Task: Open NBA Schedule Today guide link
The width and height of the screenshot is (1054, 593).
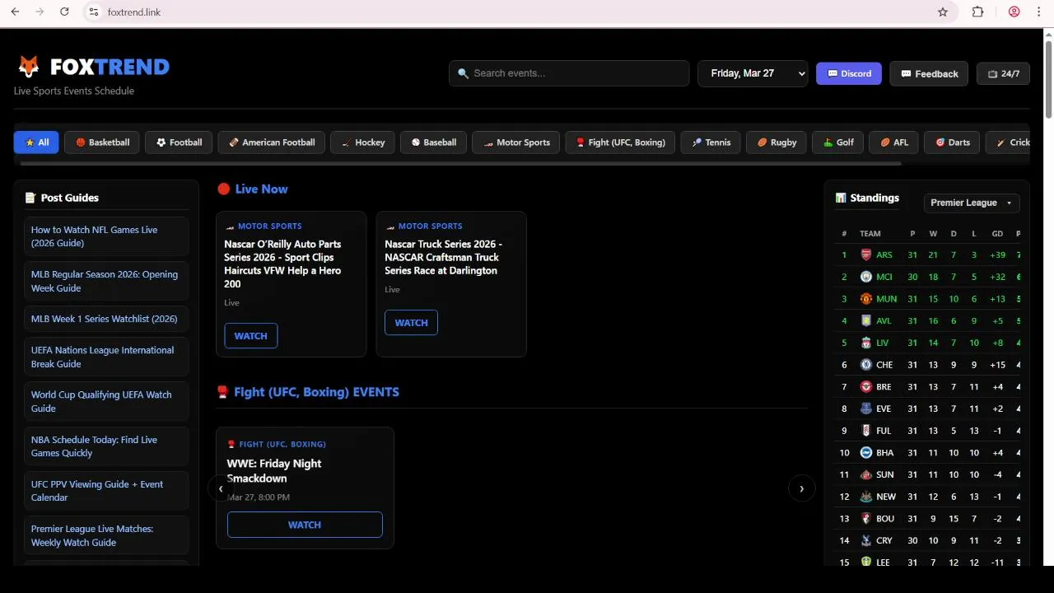Action: (x=106, y=446)
